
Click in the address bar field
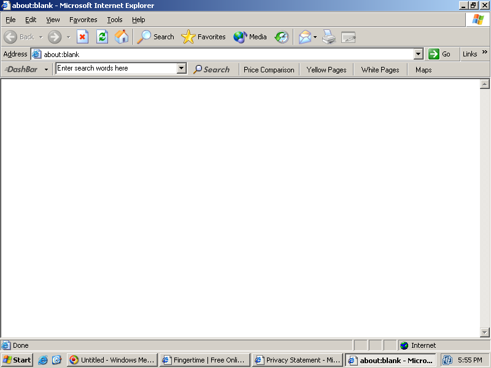click(227, 54)
